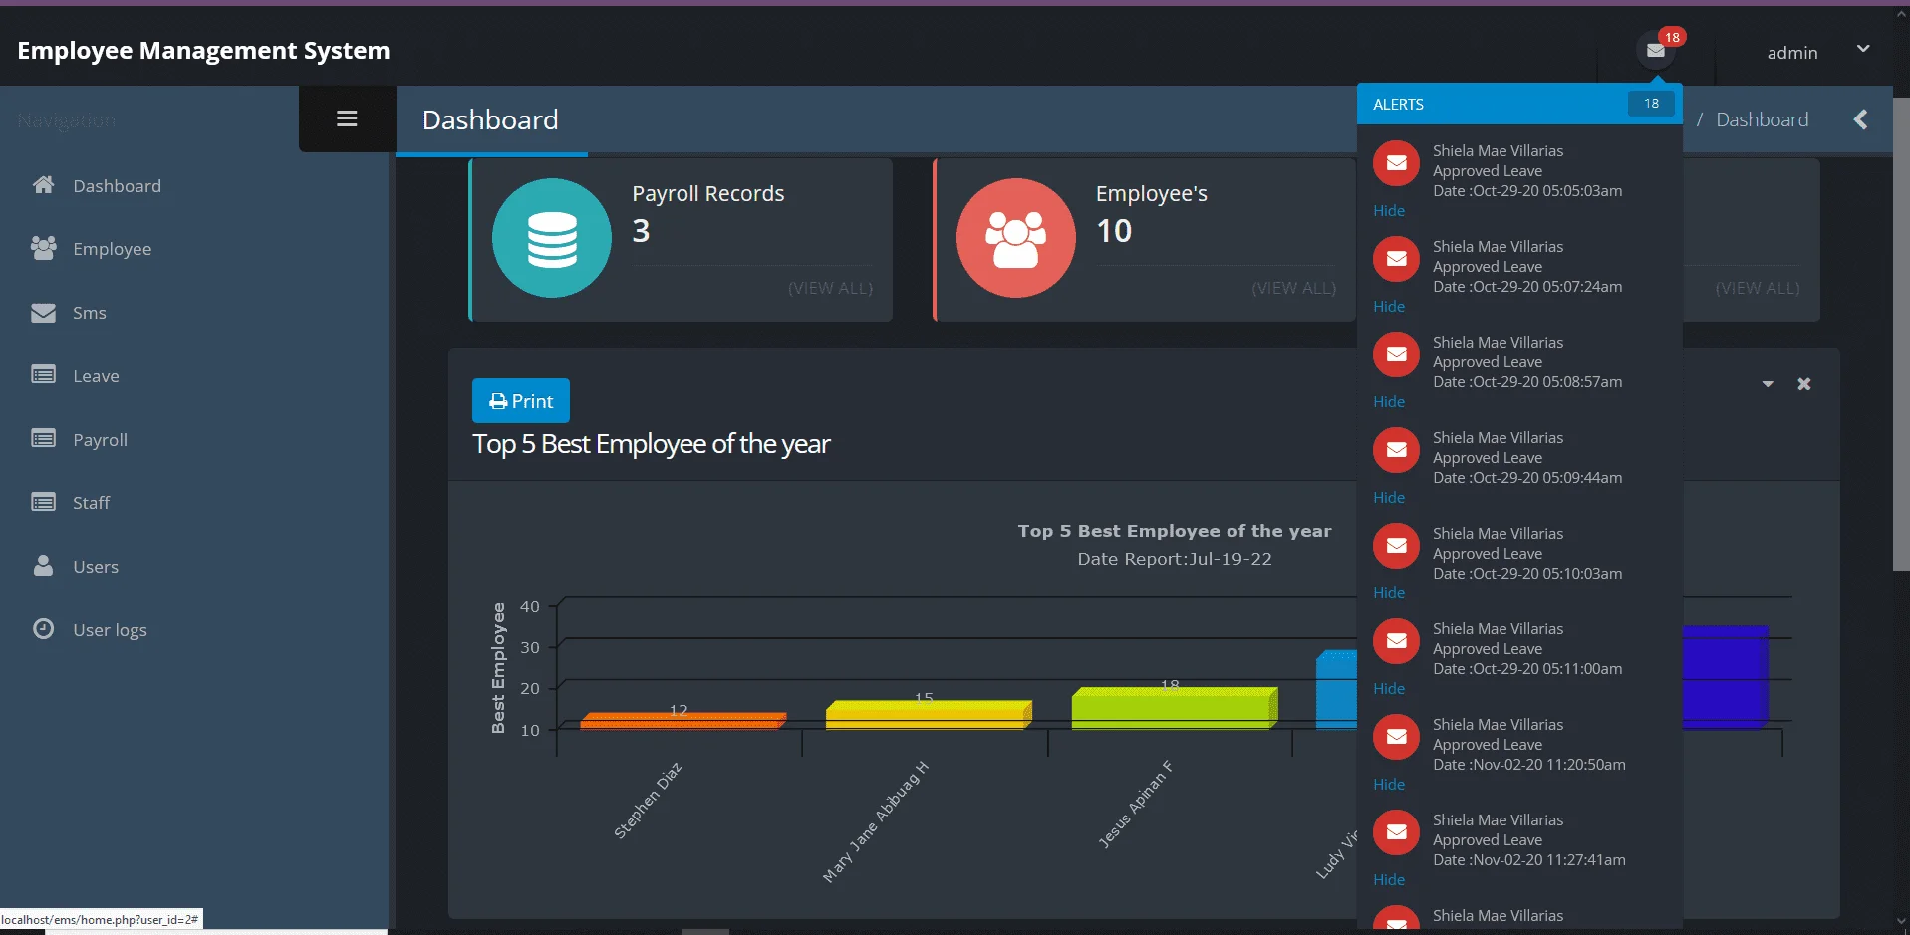Open Staff in the navigation sidebar
1910x935 pixels.
pyautogui.click(x=91, y=503)
